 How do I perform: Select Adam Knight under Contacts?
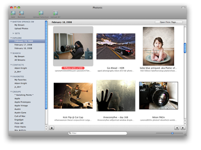point(21,68)
